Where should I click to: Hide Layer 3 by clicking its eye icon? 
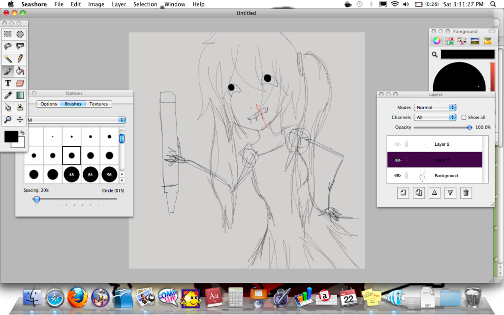point(398,159)
